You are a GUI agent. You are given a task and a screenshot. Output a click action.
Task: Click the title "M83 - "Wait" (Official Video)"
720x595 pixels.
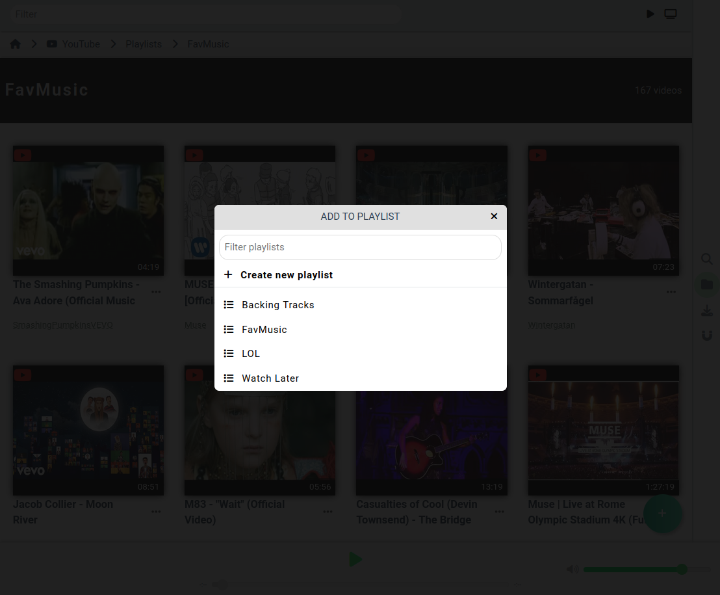[x=235, y=512]
